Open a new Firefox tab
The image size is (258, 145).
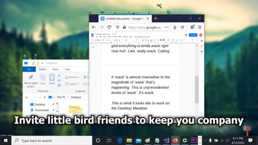pos(156,19)
